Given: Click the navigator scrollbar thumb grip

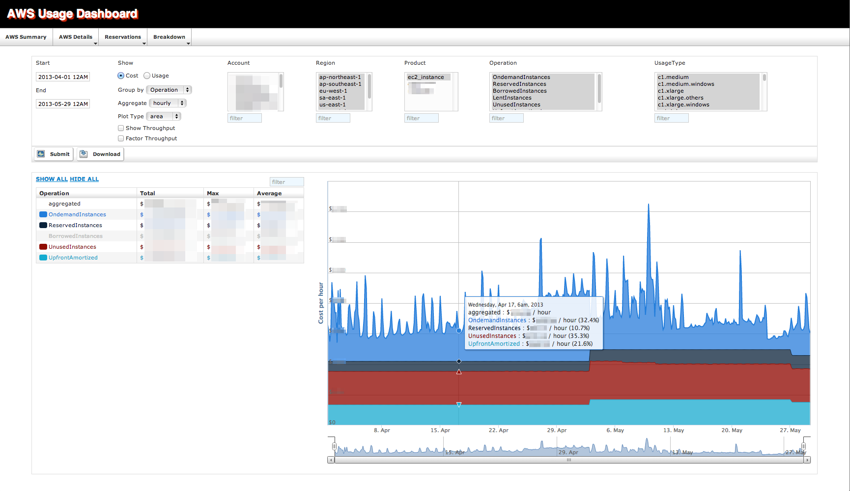Looking at the screenshot, I should click(569, 460).
